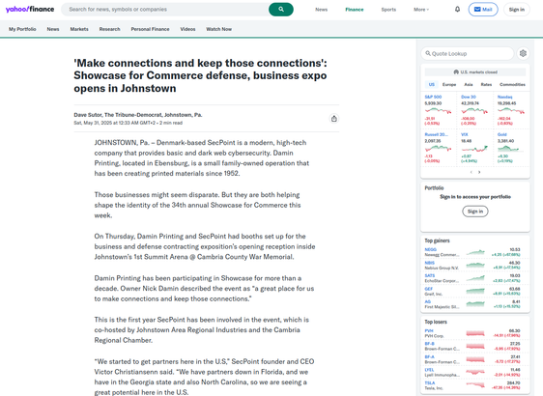Open the Videos navigation item

pos(187,29)
